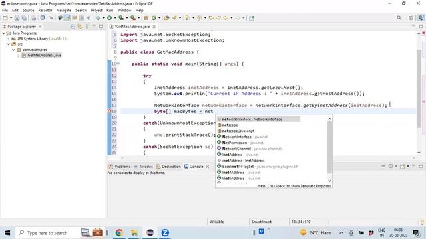Toggle Mark Occurrences toolbar button
This screenshot has width=426, height=239.
coord(68,18)
